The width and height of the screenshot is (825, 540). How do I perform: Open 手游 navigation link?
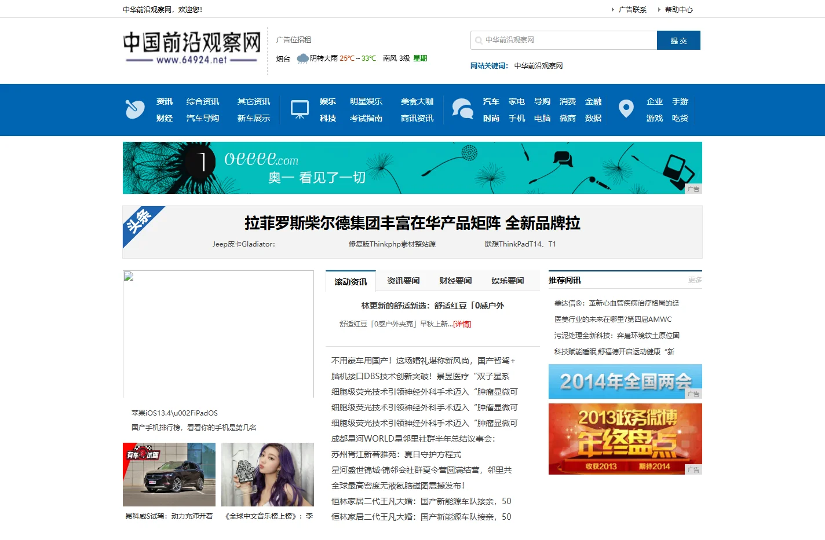pos(680,101)
